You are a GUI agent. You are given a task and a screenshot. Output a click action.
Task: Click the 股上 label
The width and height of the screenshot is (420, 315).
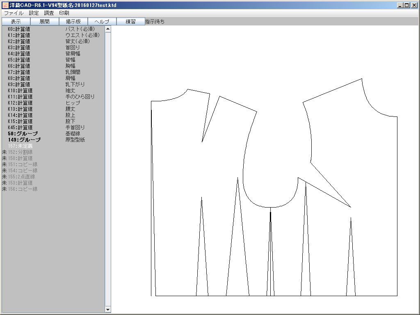[71, 115]
